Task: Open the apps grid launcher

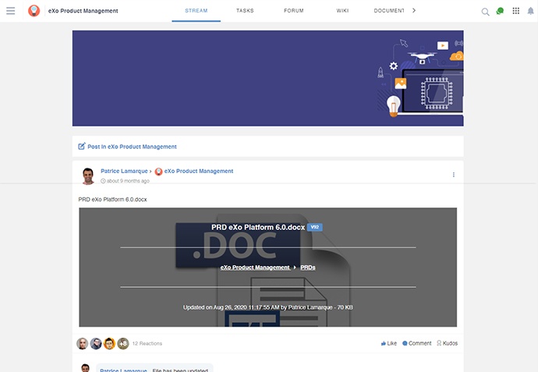Action: [515, 11]
